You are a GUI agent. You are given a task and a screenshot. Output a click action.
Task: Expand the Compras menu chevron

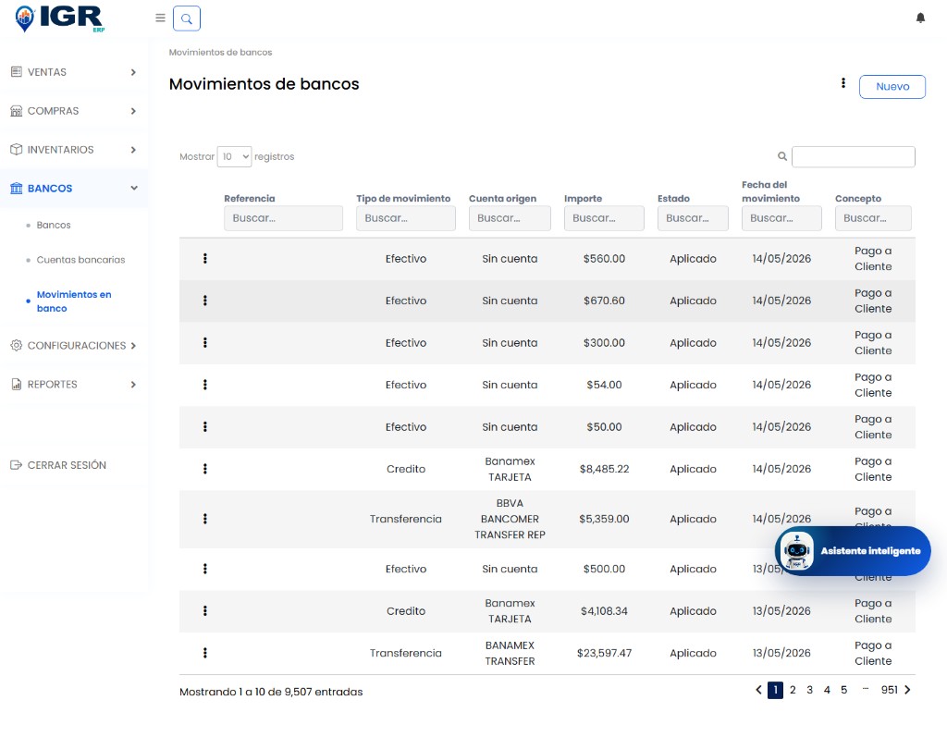tap(133, 111)
